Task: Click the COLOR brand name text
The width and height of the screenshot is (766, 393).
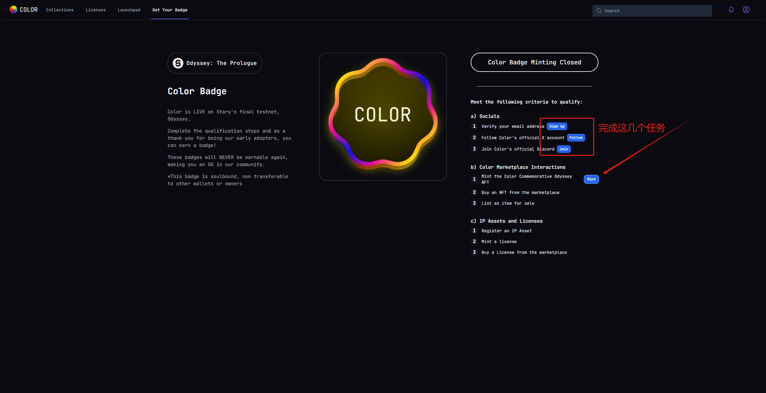Action: 29,10
